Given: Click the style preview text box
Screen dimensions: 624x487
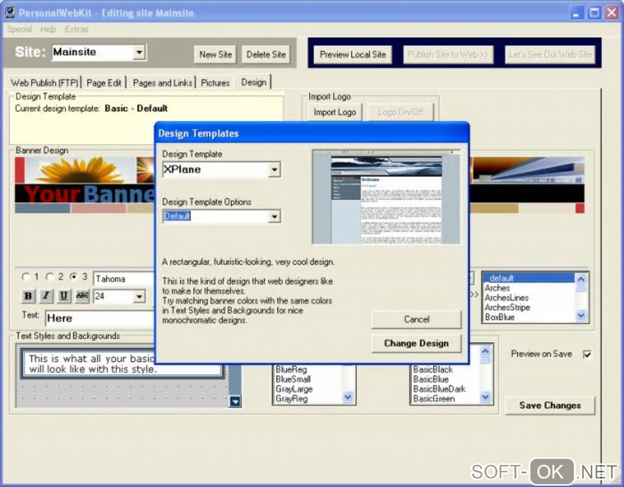Looking at the screenshot, I should pos(121,363).
